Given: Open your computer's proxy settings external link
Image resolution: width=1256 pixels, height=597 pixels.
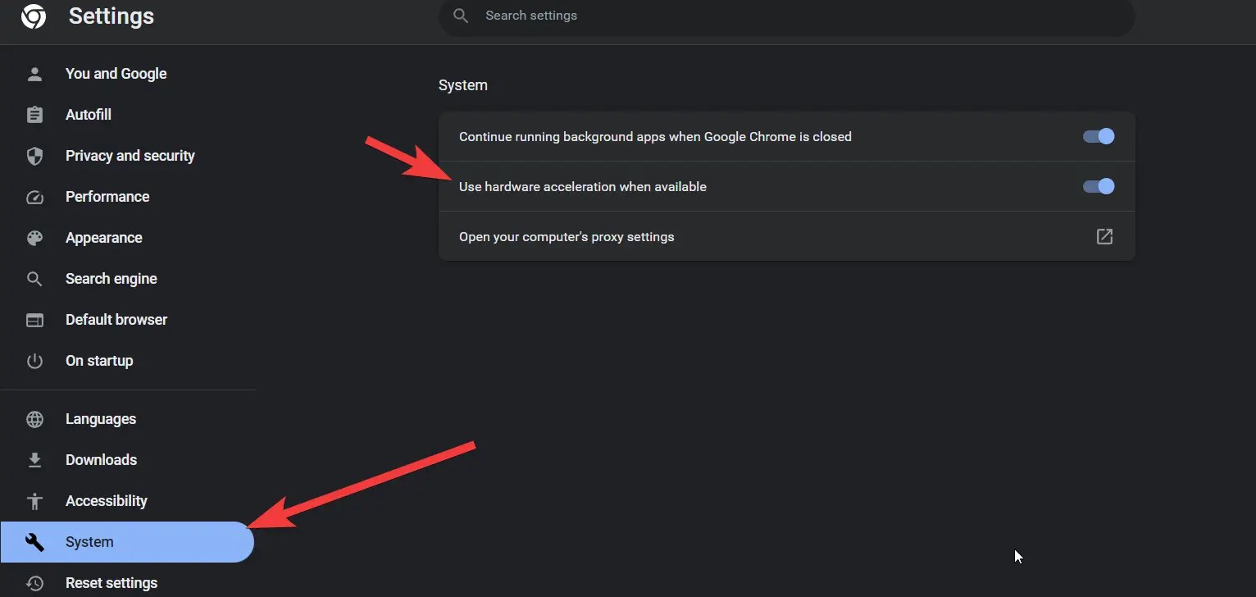Looking at the screenshot, I should click(x=1104, y=236).
